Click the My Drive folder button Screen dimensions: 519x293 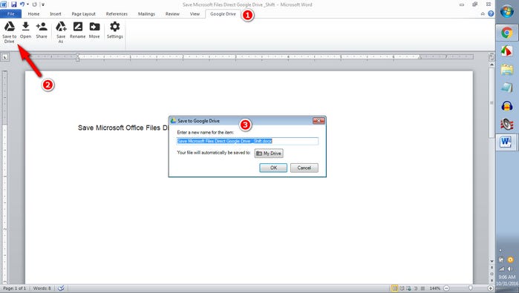click(x=269, y=154)
